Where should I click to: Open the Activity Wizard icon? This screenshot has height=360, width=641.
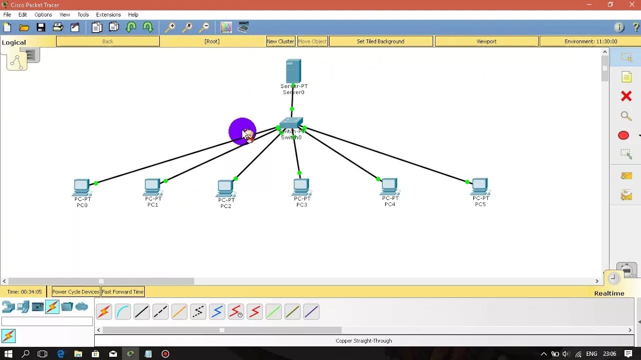coord(75,27)
